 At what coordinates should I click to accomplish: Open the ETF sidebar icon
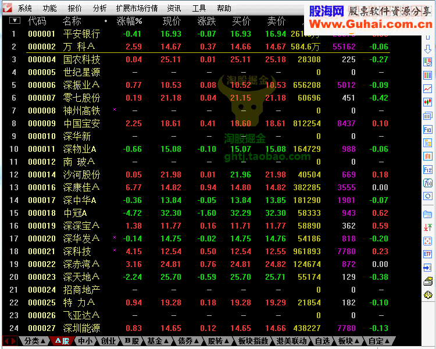428,254
